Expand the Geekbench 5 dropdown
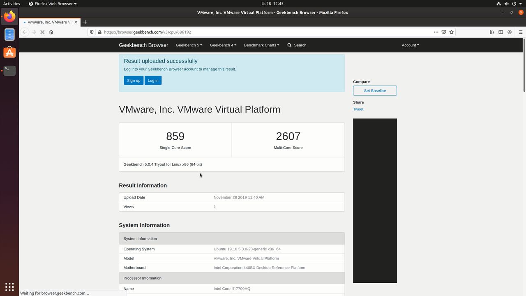 pos(189,45)
